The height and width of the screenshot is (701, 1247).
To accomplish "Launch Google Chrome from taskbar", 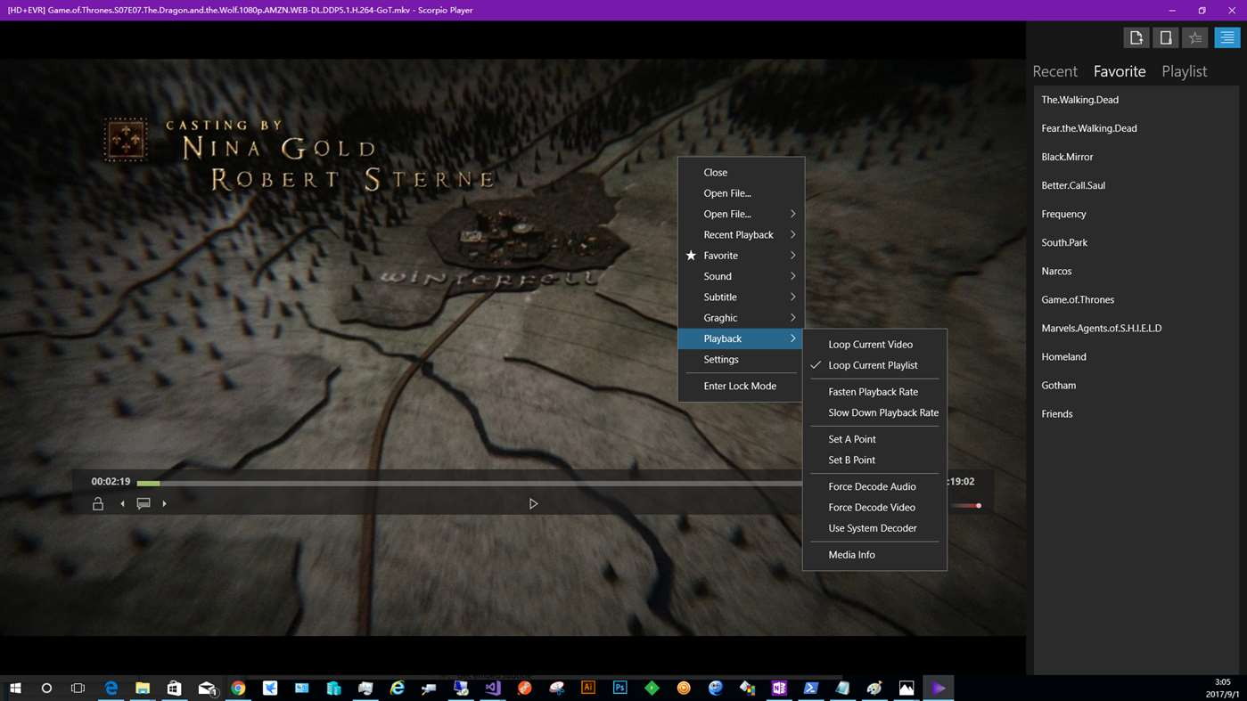I will tap(238, 688).
